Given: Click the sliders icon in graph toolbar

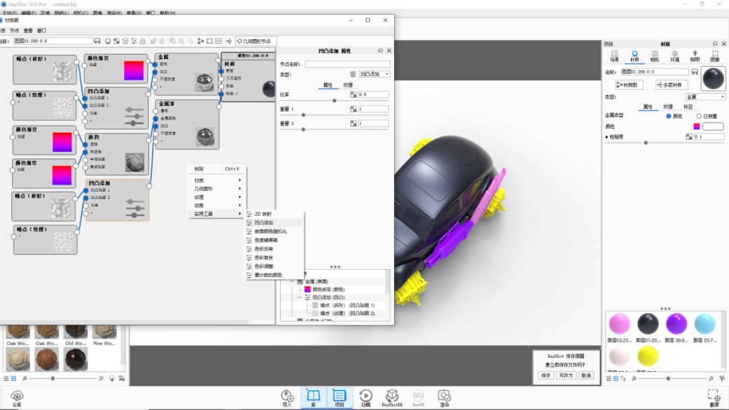Looking at the screenshot, I should pyautogui.click(x=134, y=41).
